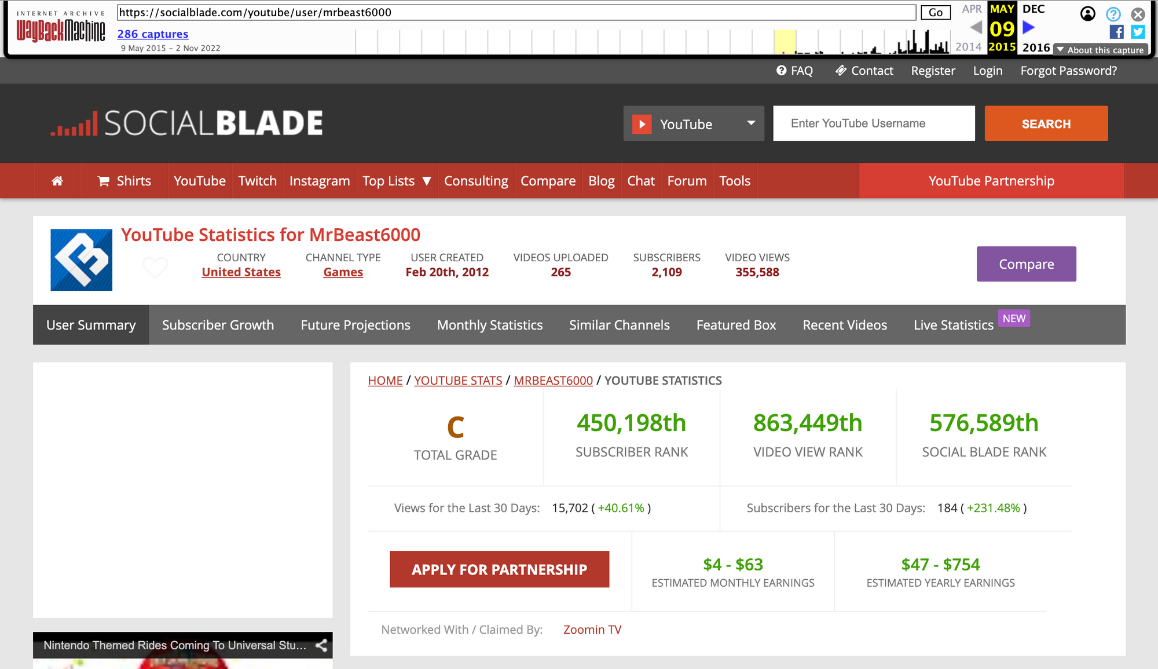Select the User Summary tab
This screenshot has width=1158, height=669.
click(91, 325)
